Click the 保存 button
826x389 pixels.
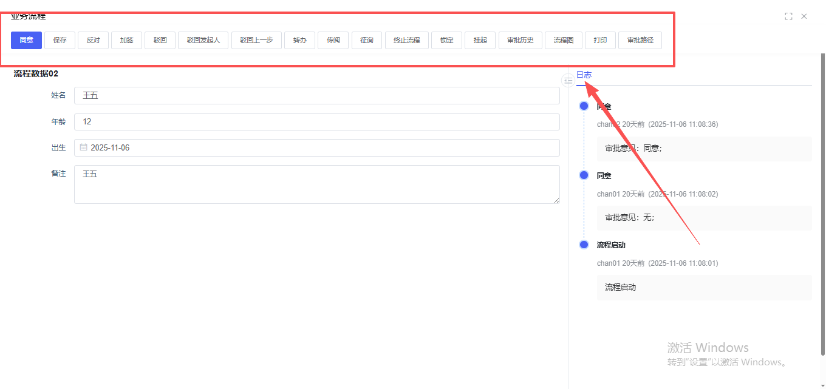point(60,40)
